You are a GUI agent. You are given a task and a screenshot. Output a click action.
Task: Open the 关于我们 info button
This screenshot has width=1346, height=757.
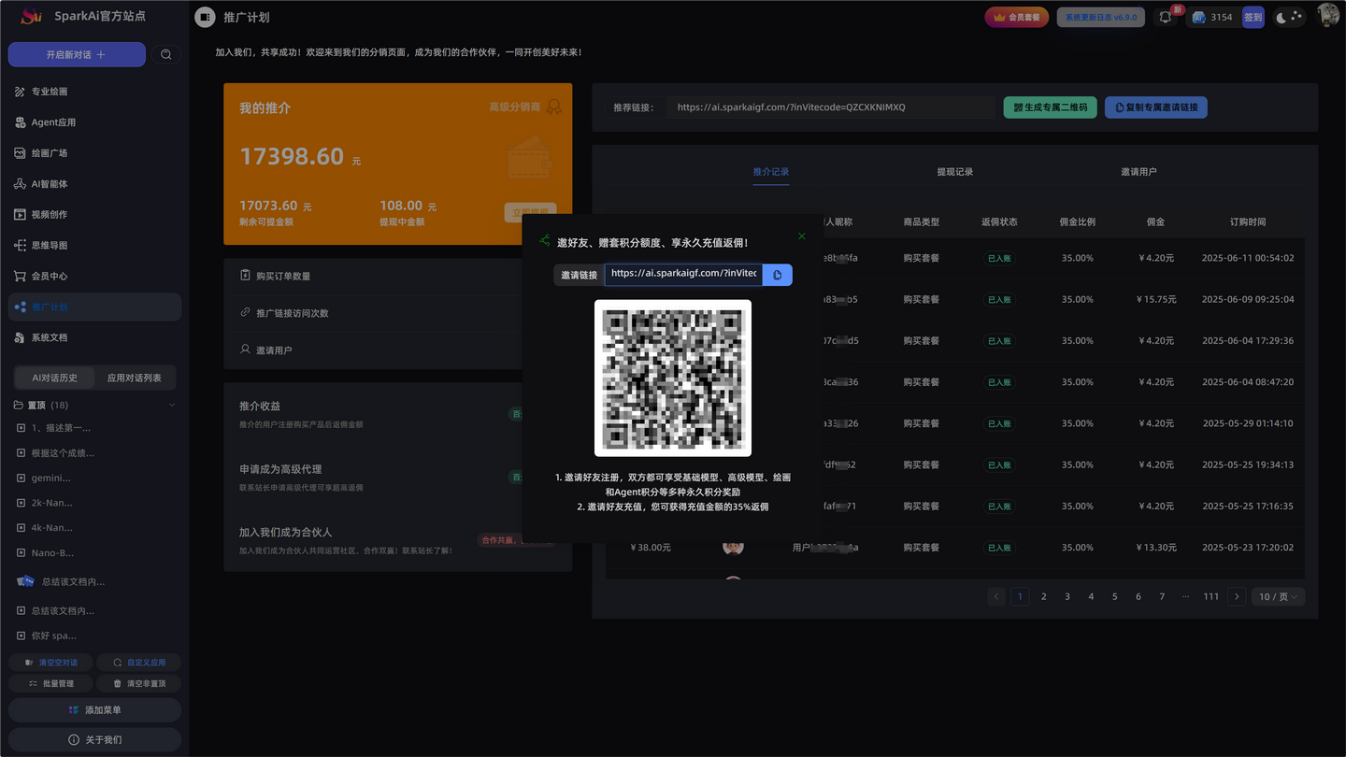click(x=94, y=739)
